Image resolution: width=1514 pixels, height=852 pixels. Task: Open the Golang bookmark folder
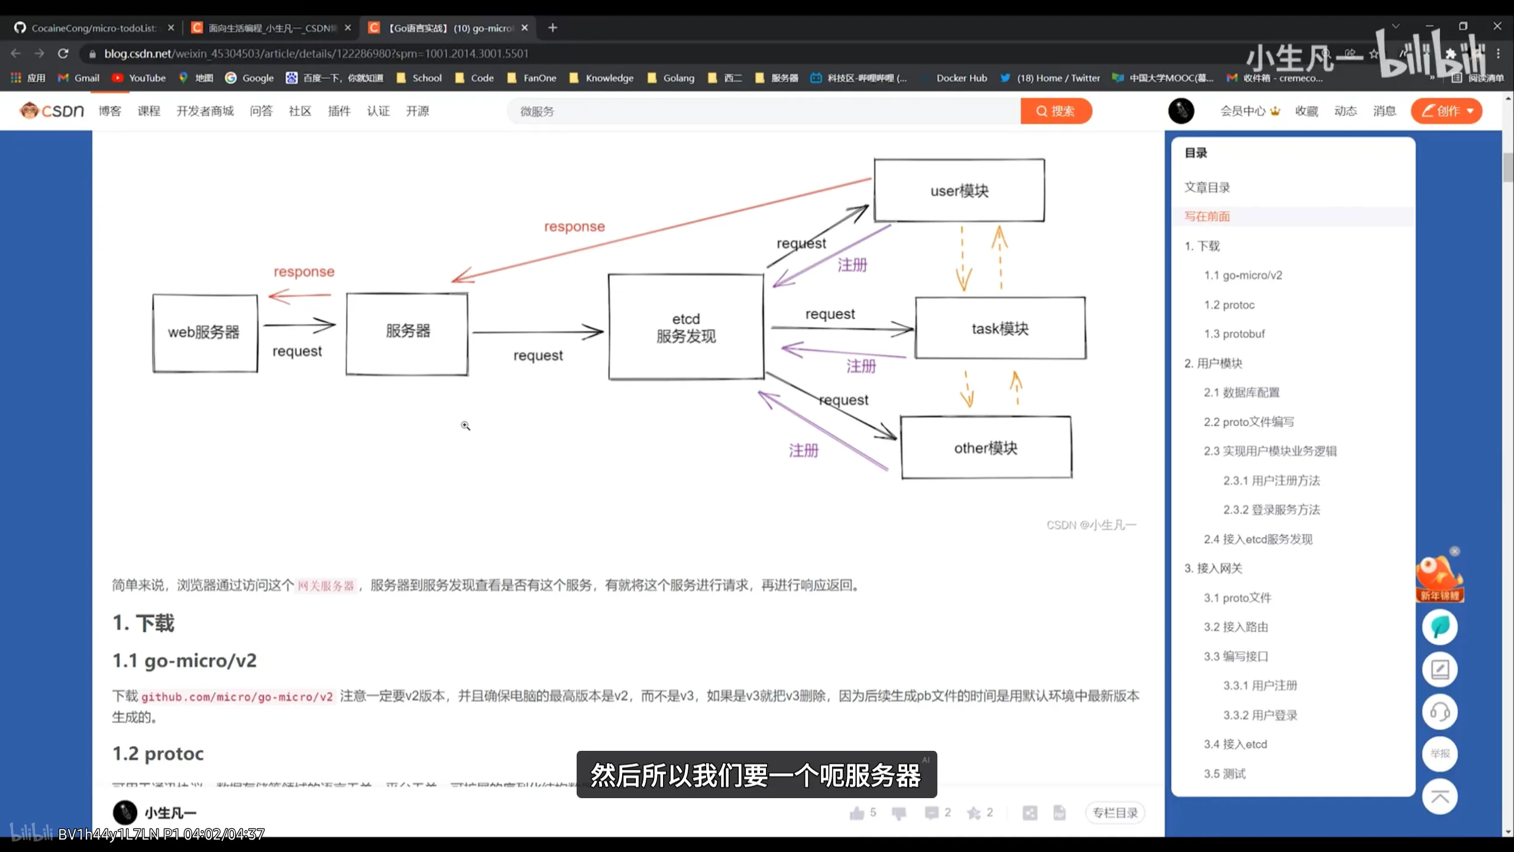[x=671, y=78]
